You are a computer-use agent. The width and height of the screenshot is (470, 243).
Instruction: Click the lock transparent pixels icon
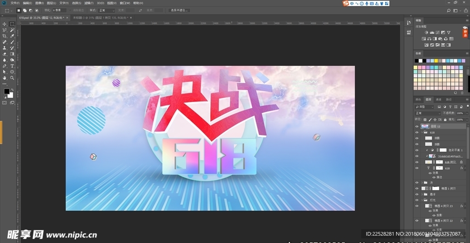pyautogui.click(x=425, y=119)
